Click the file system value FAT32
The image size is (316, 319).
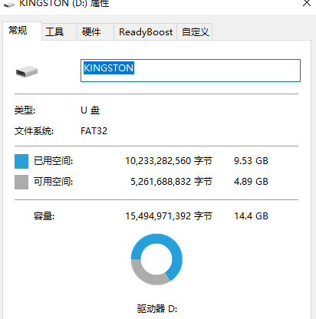94,131
